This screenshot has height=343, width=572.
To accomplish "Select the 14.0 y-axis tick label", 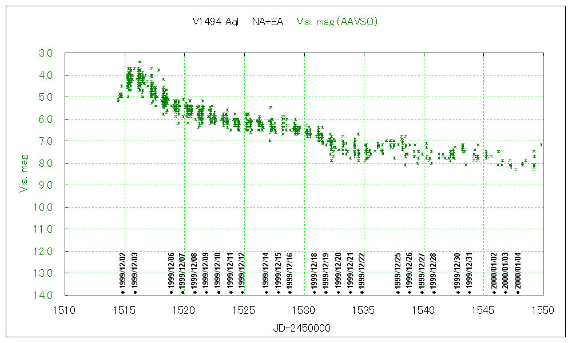I will [44, 295].
